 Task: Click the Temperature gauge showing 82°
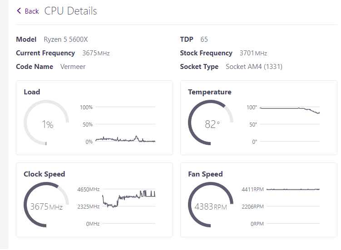pyautogui.click(x=211, y=124)
